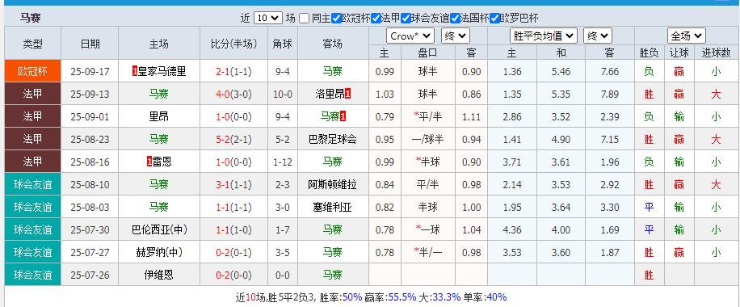This screenshot has width=740, height=307.
Task: Click the red card badge beside 洛里昂
Action: tap(348, 94)
